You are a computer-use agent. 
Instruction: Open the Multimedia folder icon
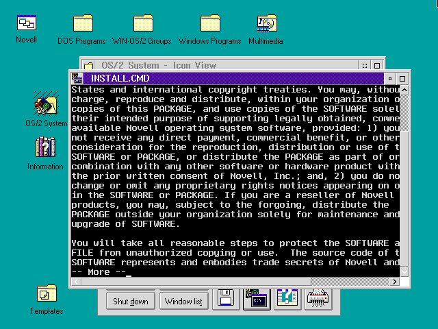tap(267, 23)
